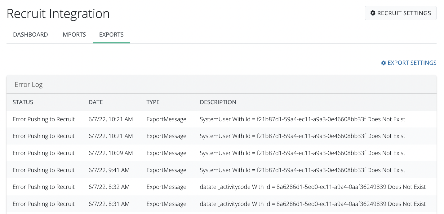Click ExportMessage type in the 10:09 AM row
444x214 pixels.
[166, 153]
